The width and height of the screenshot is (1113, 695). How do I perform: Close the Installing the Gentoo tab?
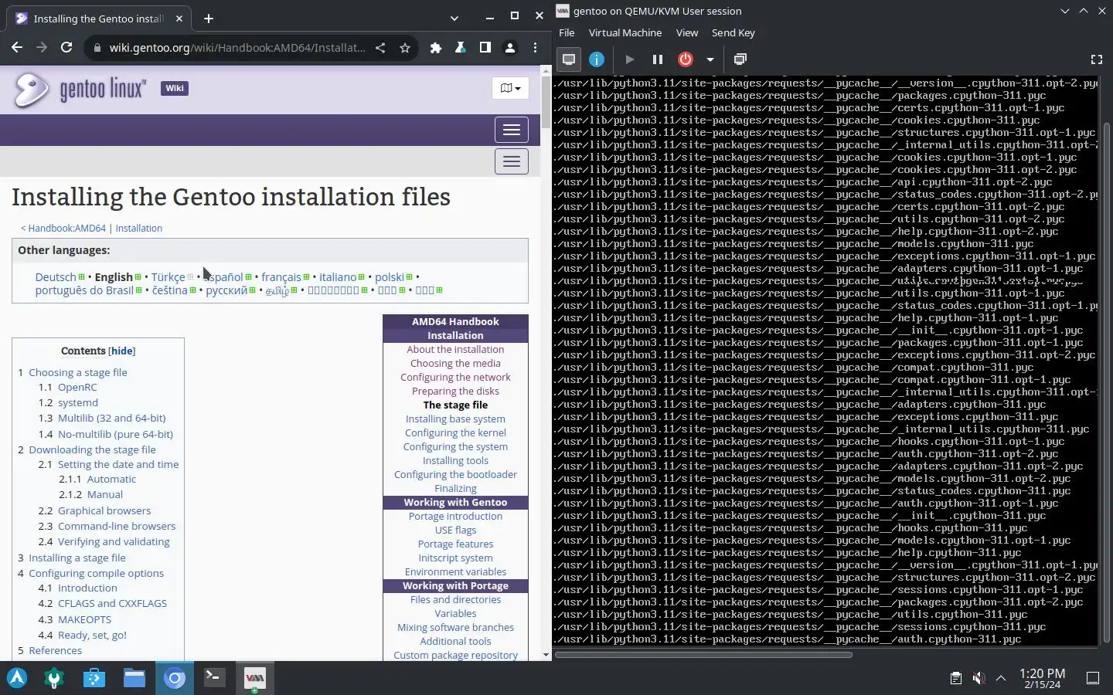click(x=179, y=19)
